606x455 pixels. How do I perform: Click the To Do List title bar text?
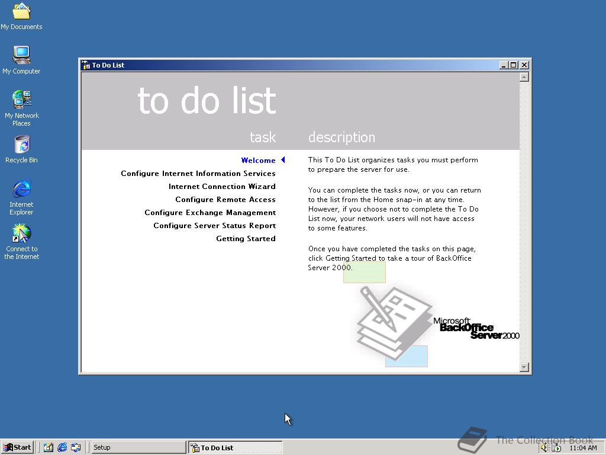tap(108, 65)
